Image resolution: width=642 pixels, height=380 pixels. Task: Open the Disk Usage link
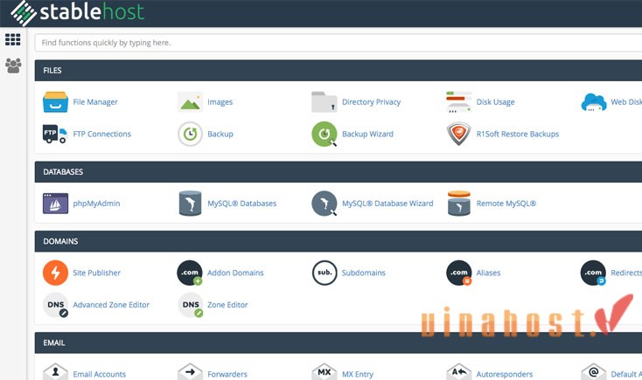tap(495, 102)
